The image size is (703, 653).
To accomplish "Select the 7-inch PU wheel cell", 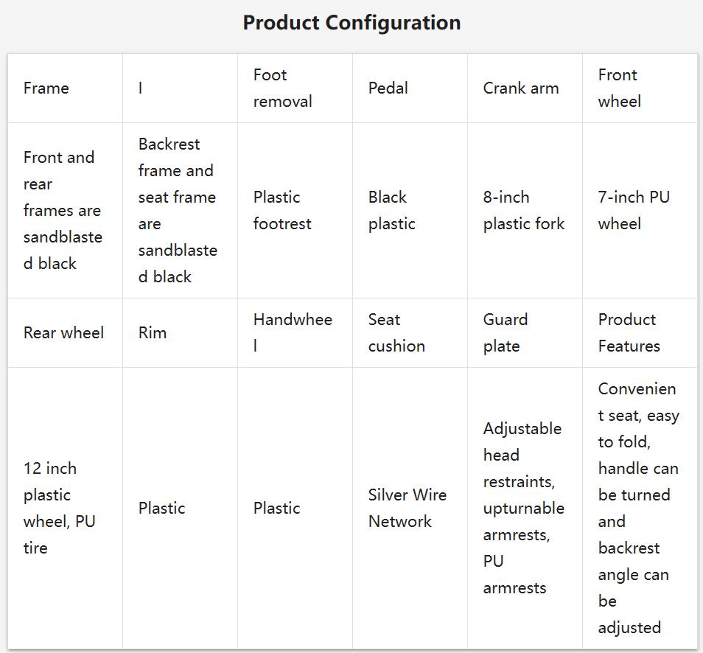I will 640,210.
